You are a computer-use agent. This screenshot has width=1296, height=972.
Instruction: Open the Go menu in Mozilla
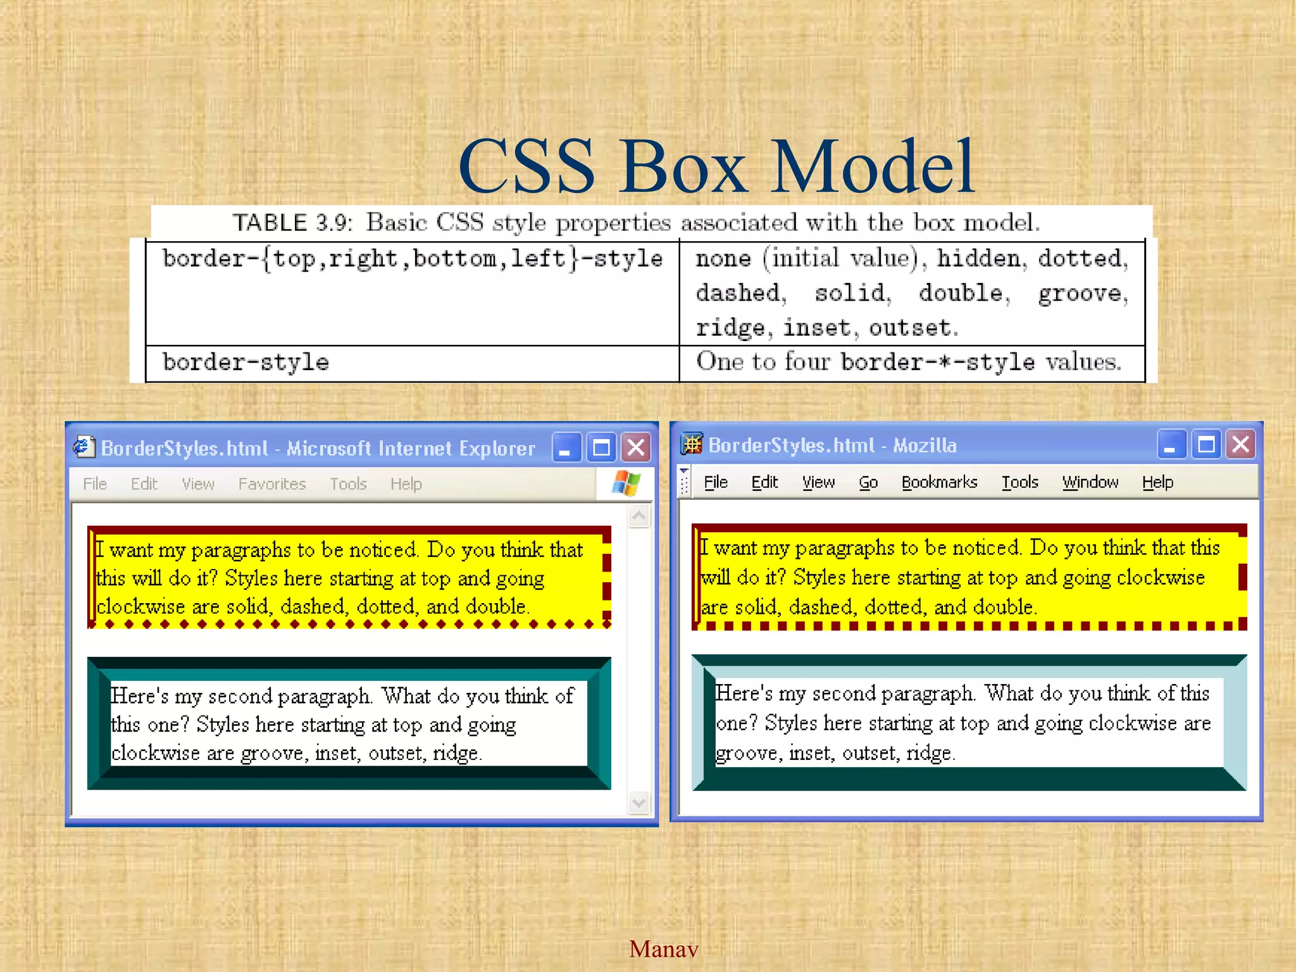[x=868, y=482]
